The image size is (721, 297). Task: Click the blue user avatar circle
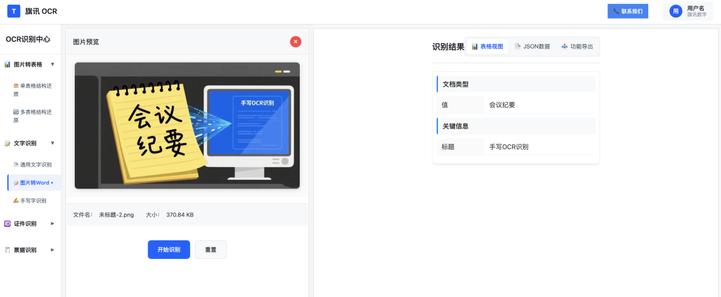coord(676,11)
